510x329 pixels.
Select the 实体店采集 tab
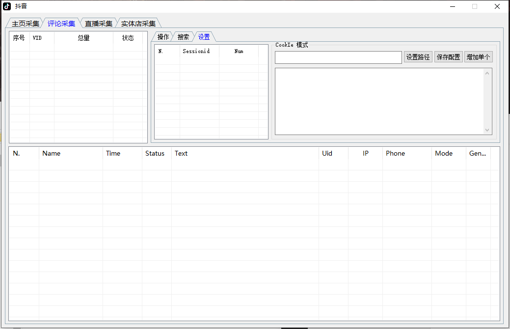tap(138, 24)
